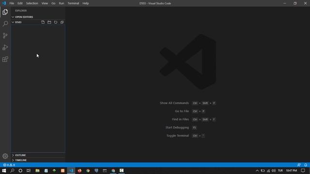The width and height of the screenshot is (310, 174).
Task: Expand the Timeline section
Action: click(38, 160)
